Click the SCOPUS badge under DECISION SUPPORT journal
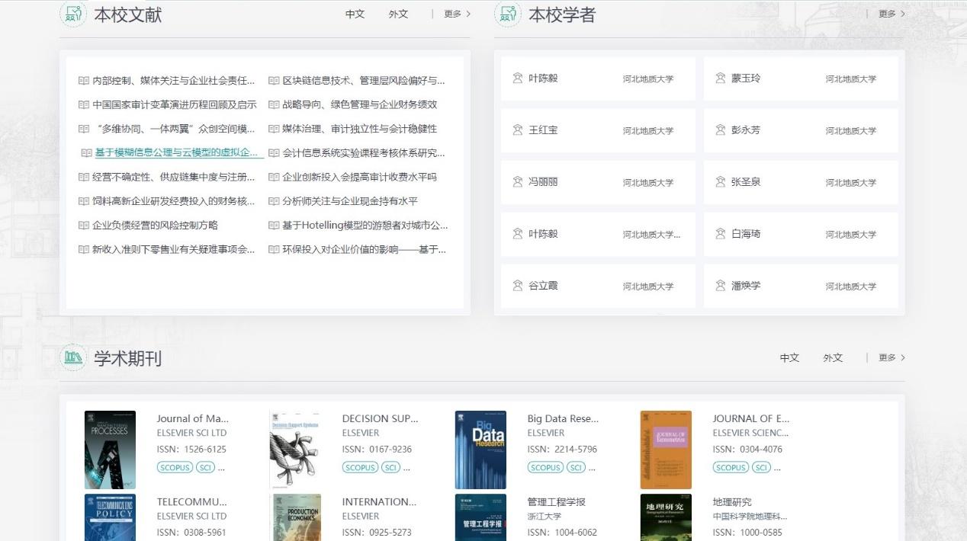 click(x=360, y=467)
